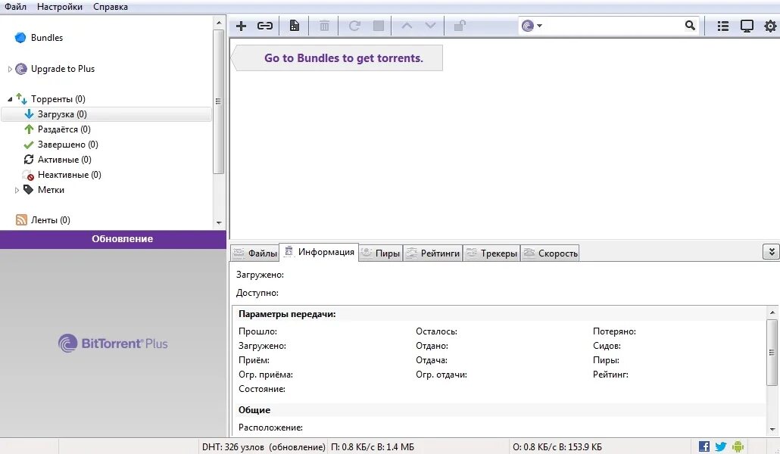Open BitTorrent Facebook page from status bar
780x454 pixels.
[x=704, y=446]
